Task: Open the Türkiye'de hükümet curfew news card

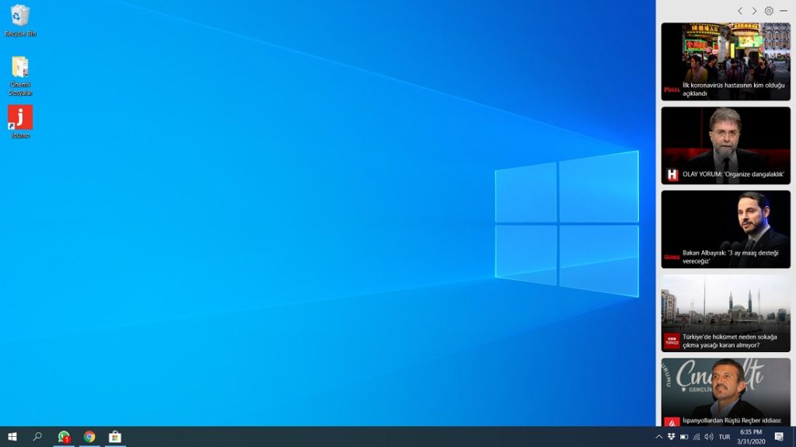Action: (725, 313)
